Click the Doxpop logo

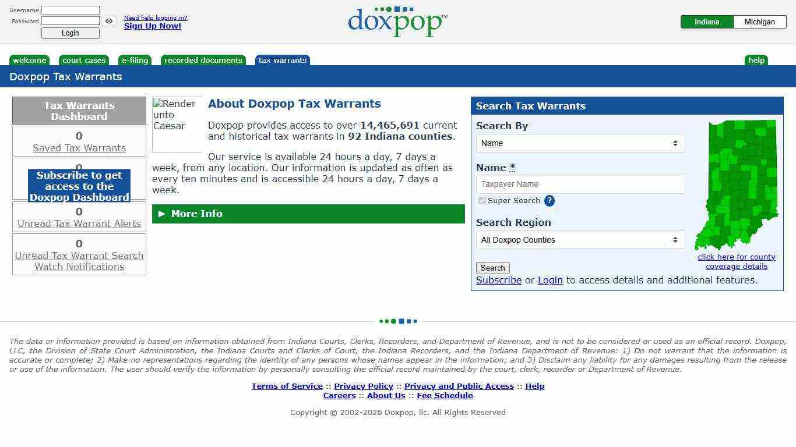coord(397,22)
